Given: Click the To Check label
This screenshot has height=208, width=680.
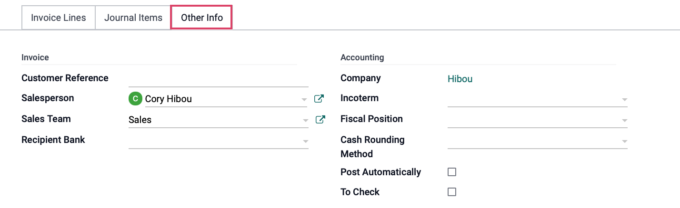Looking at the screenshot, I should pos(360,192).
